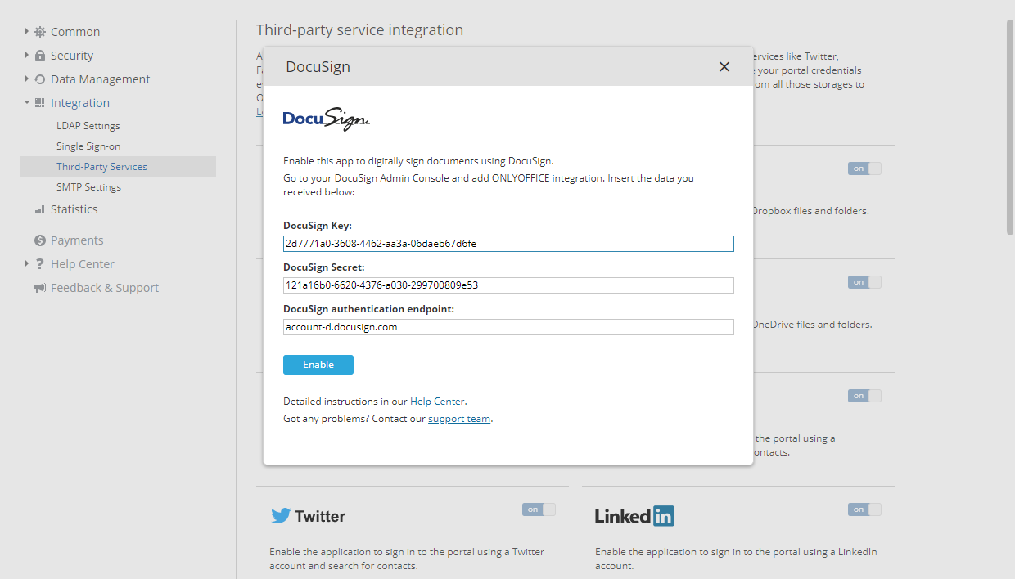Click the Security lock icon

(40, 56)
